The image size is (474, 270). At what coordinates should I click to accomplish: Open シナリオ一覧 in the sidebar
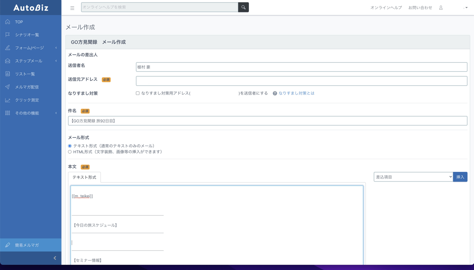tap(30, 35)
